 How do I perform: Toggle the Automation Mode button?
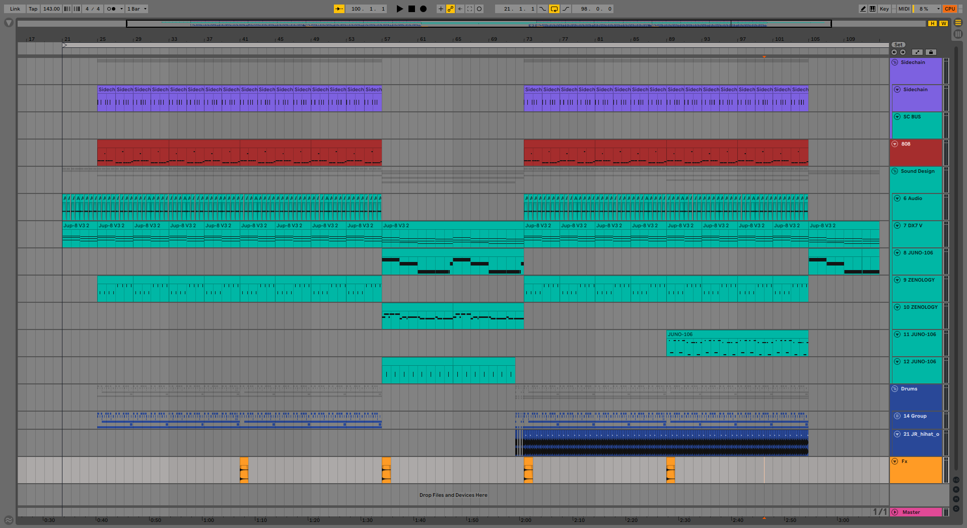coord(918,52)
